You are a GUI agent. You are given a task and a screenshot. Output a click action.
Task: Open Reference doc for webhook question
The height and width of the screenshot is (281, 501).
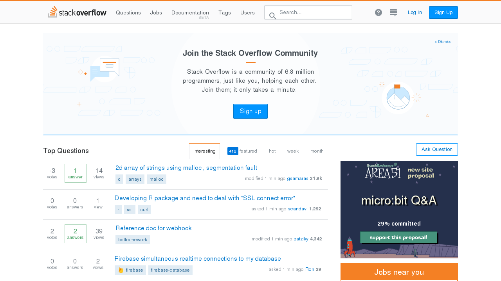pos(153,228)
